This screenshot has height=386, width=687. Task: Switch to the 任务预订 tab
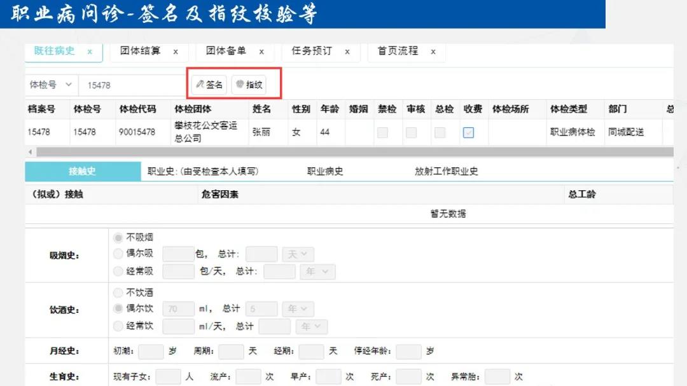pos(312,51)
